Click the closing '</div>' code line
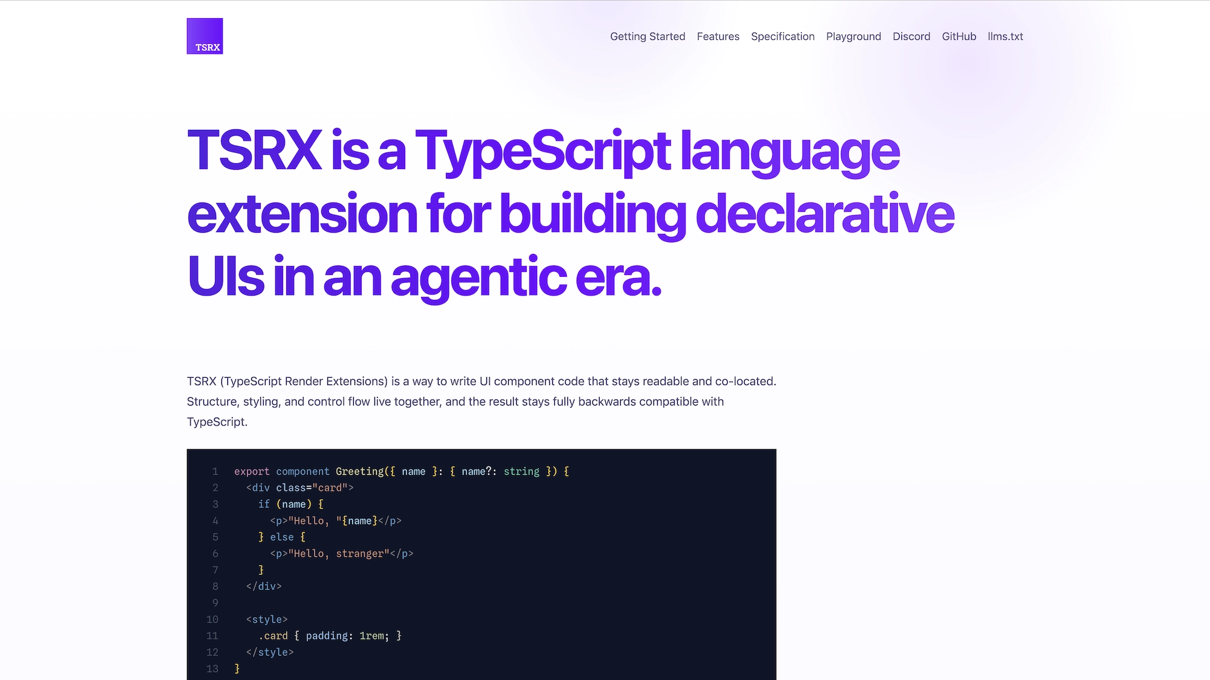Viewport: 1210px width, 680px height. 264,586
